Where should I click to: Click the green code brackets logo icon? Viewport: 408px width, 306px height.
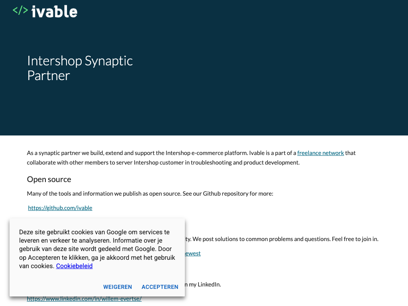coord(20,11)
